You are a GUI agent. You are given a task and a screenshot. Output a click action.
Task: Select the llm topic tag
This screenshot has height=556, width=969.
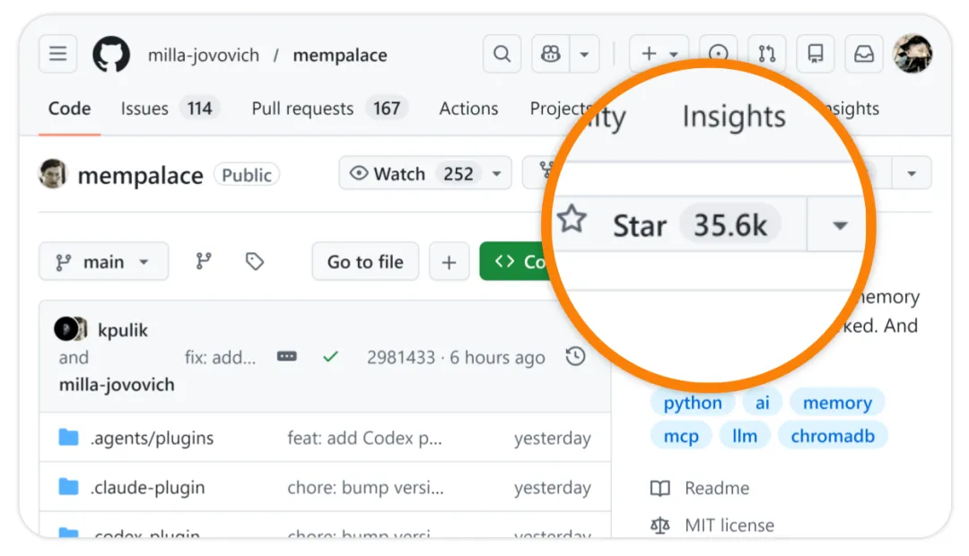(x=745, y=436)
